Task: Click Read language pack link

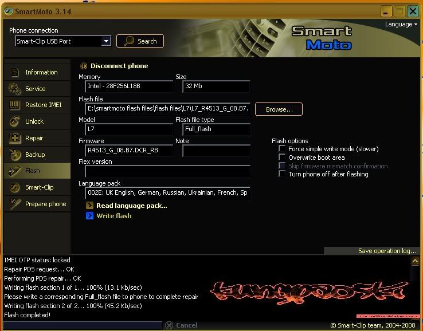Action: 132,206
